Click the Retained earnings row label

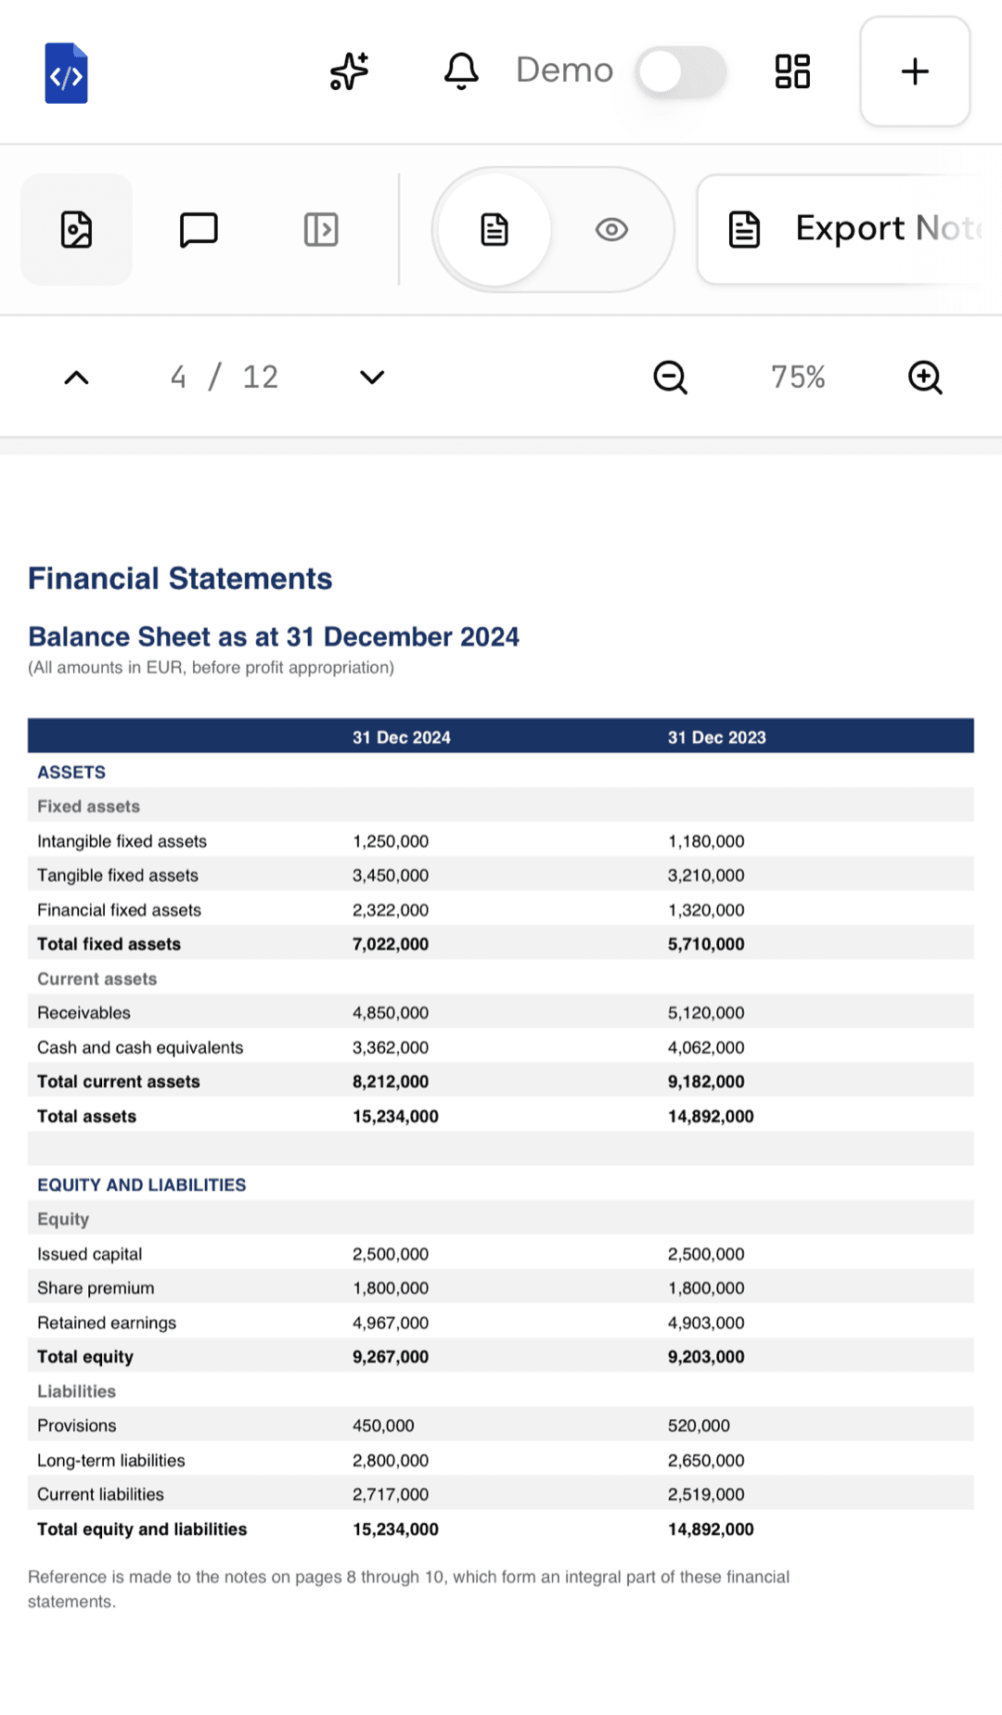tap(107, 1323)
